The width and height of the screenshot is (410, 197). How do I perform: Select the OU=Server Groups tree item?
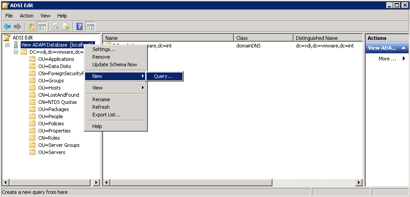(59, 145)
